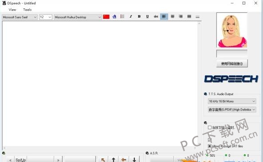Click the Sp/Up button
This screenshot has height=162, width=263.
point(21,160)
